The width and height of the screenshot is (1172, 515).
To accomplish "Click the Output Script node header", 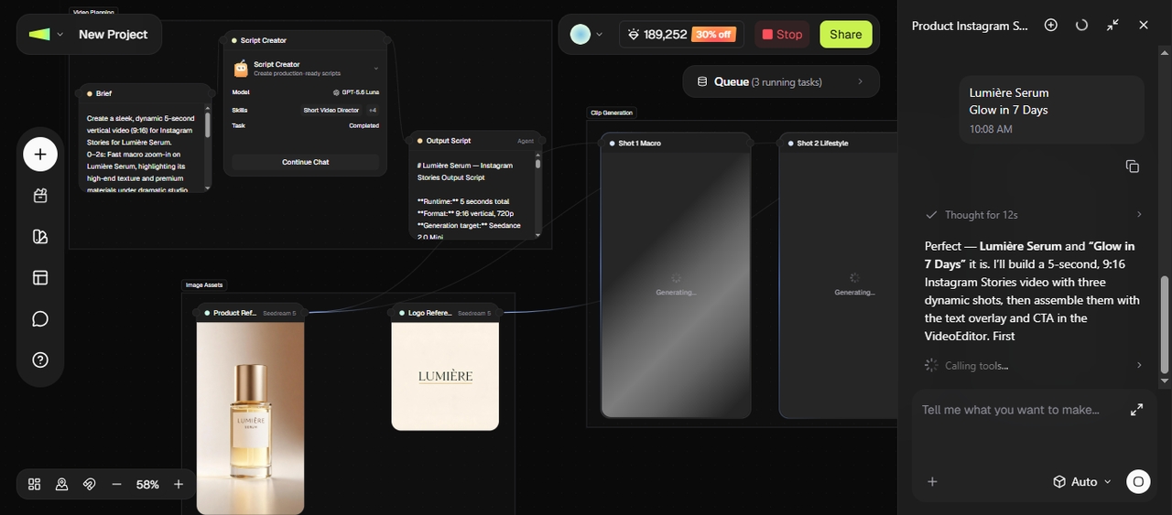I will (476, 141).
